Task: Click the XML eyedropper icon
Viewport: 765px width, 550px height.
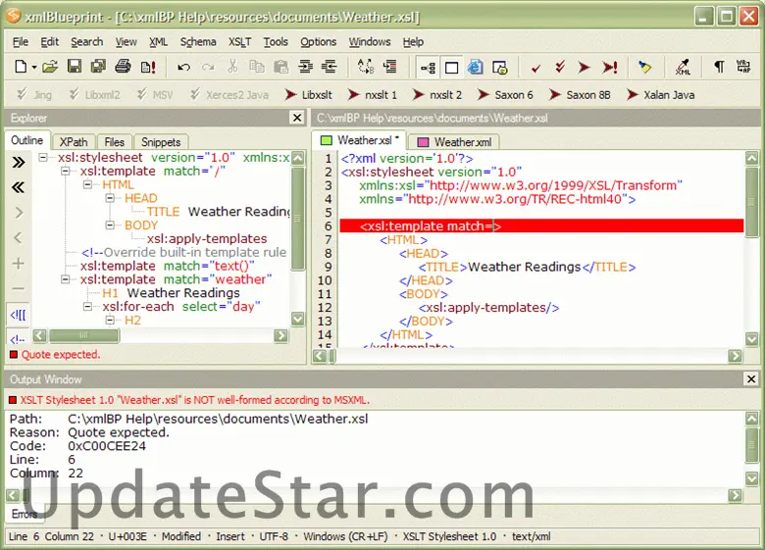Action: click(x=683, y=67)
